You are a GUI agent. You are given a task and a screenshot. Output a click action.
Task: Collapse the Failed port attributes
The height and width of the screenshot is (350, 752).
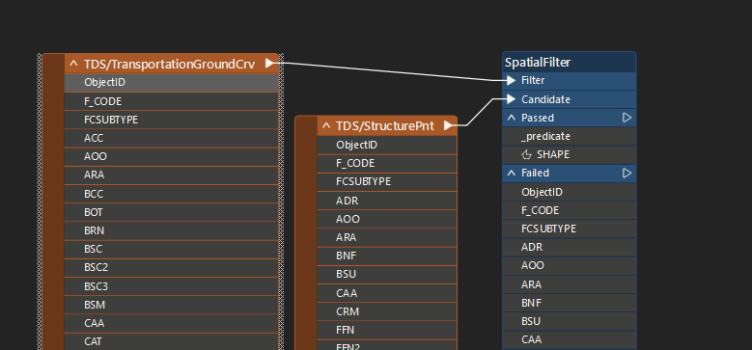pyautogui.click(x=512, y=173)
